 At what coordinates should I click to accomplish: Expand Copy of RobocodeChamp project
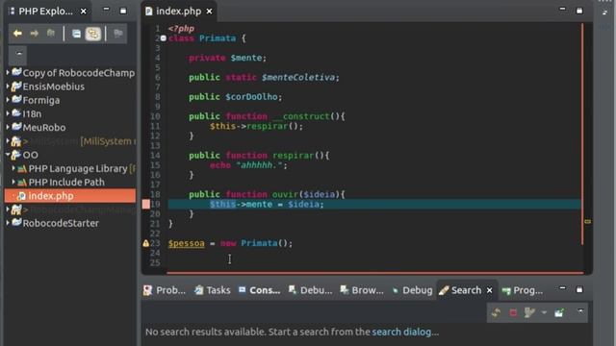pyautogui.click(x=8, y=72)
